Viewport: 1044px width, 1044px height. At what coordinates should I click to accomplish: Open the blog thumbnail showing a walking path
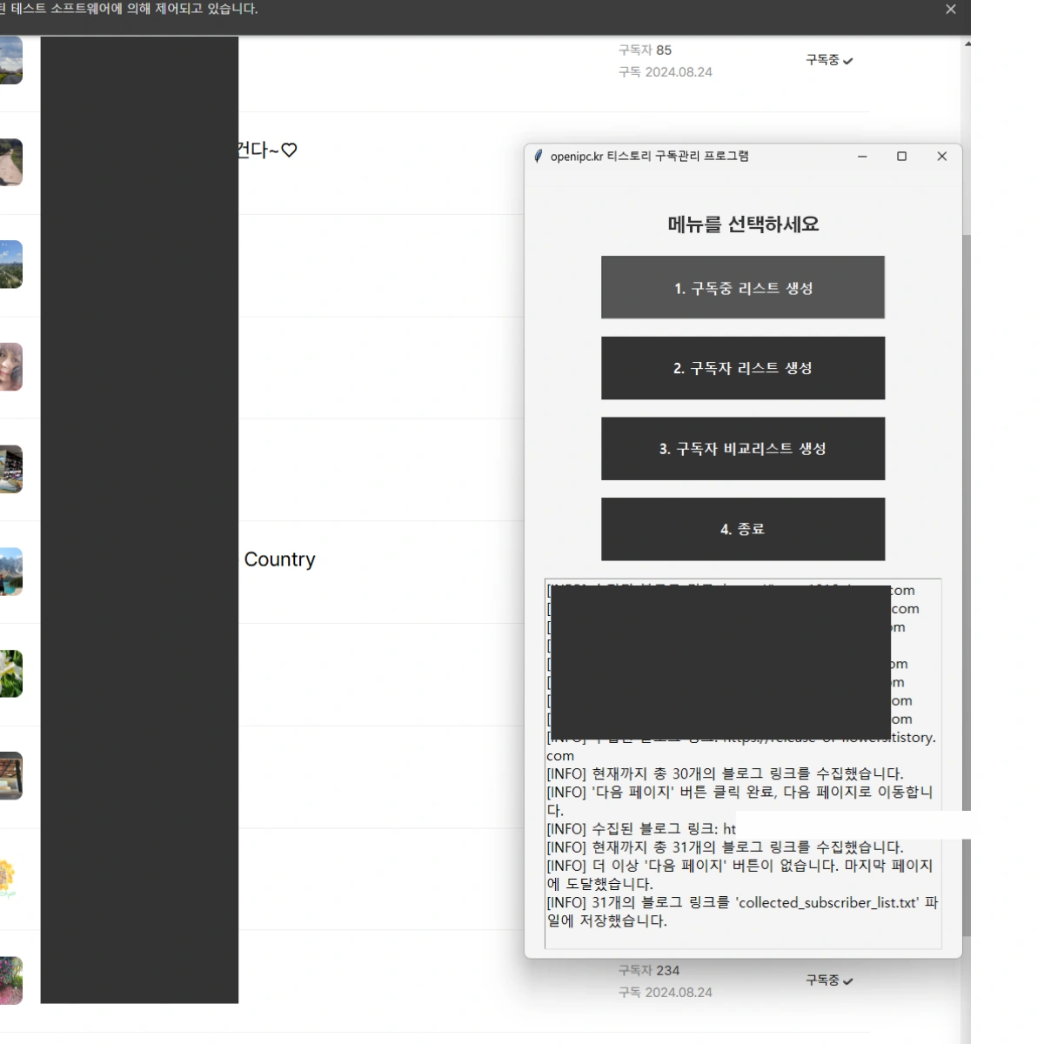pos(10,163)
